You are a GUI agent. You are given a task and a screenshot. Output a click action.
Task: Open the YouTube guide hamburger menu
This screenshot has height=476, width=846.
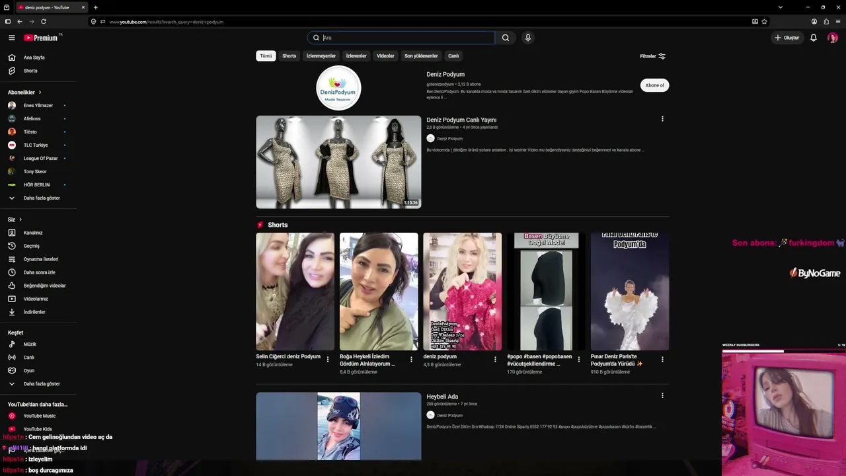[x=11, y=38]
